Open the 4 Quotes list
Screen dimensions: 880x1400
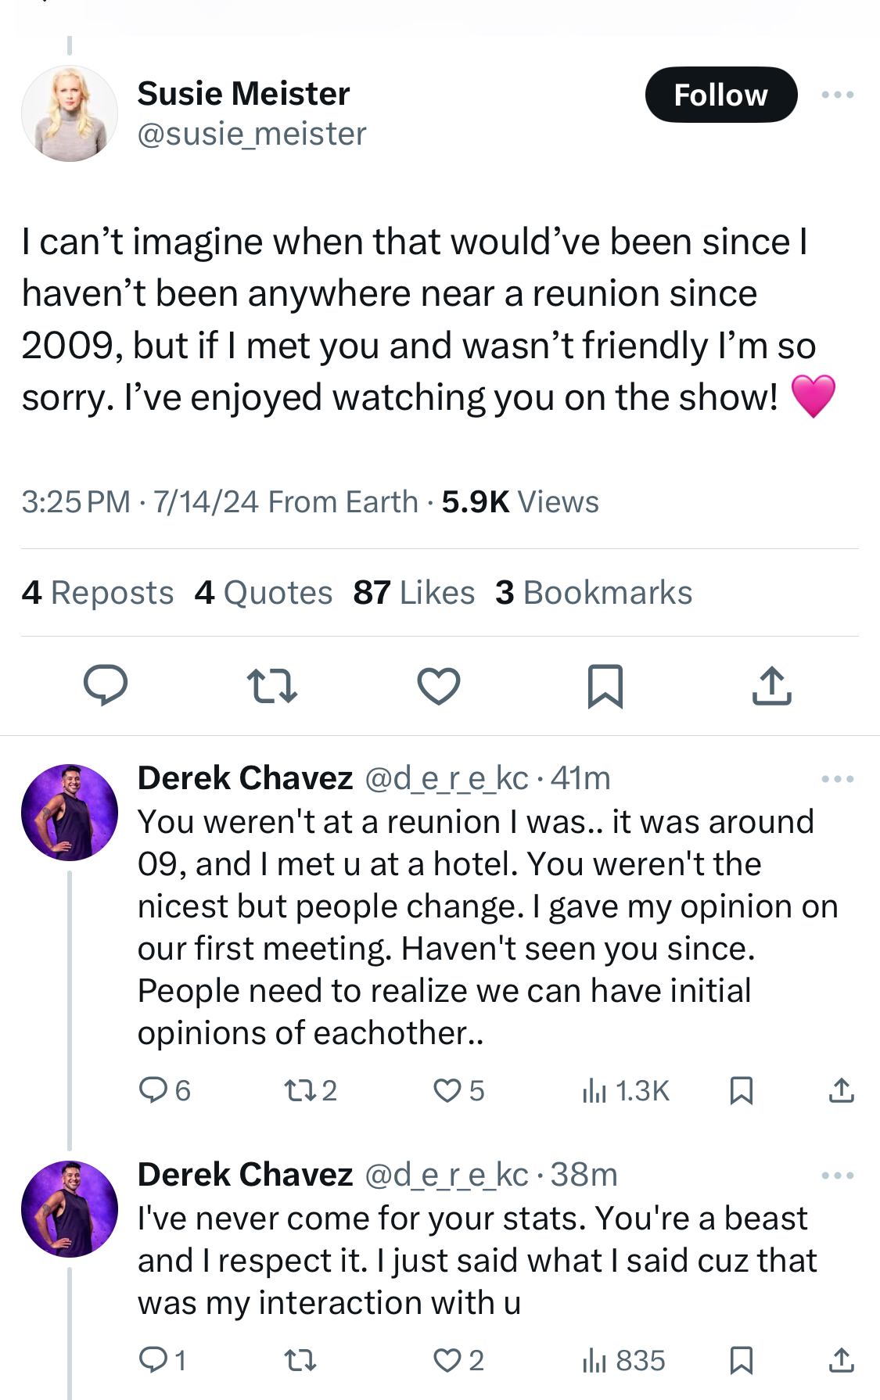tap(264, 593)
